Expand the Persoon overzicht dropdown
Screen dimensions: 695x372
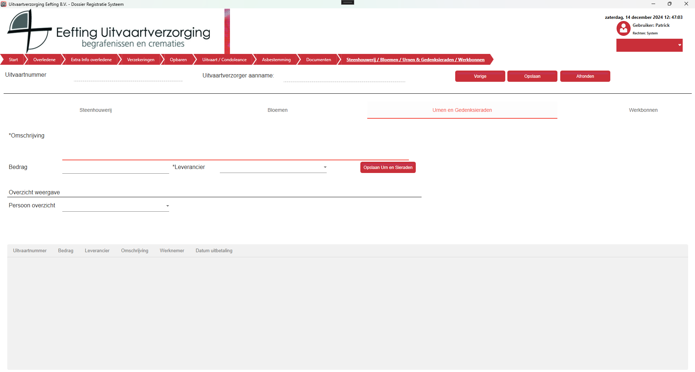tap(167, 206)
